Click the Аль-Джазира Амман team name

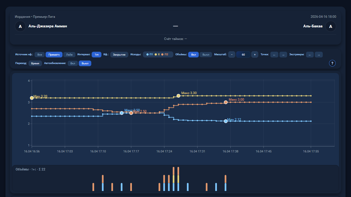coord(48,26)
